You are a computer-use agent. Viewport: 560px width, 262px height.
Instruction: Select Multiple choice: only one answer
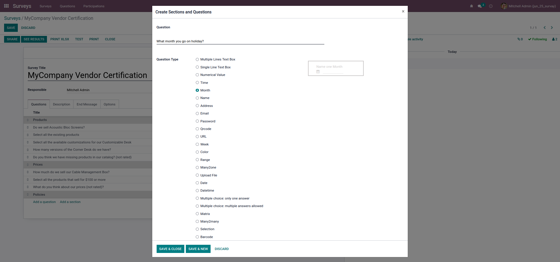coord(197,198)
